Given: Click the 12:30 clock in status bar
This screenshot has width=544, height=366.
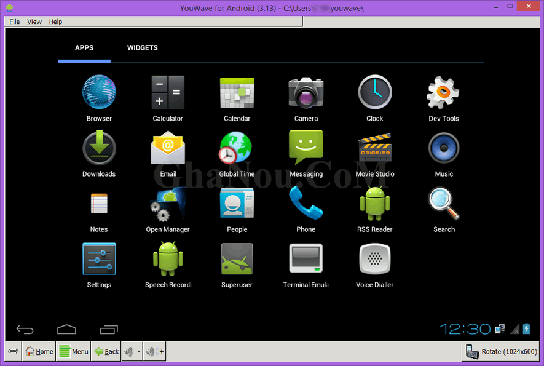Looking at the screenshot, I should (x=465, y=329).
